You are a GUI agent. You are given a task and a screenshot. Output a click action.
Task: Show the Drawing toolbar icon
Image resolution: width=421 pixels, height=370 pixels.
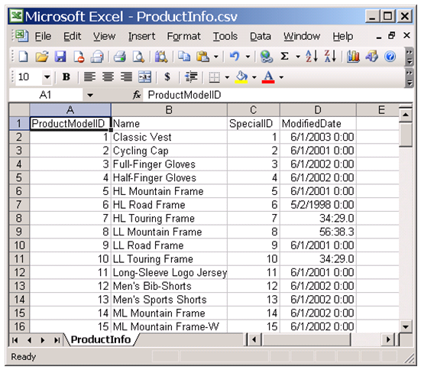(371, 57)
